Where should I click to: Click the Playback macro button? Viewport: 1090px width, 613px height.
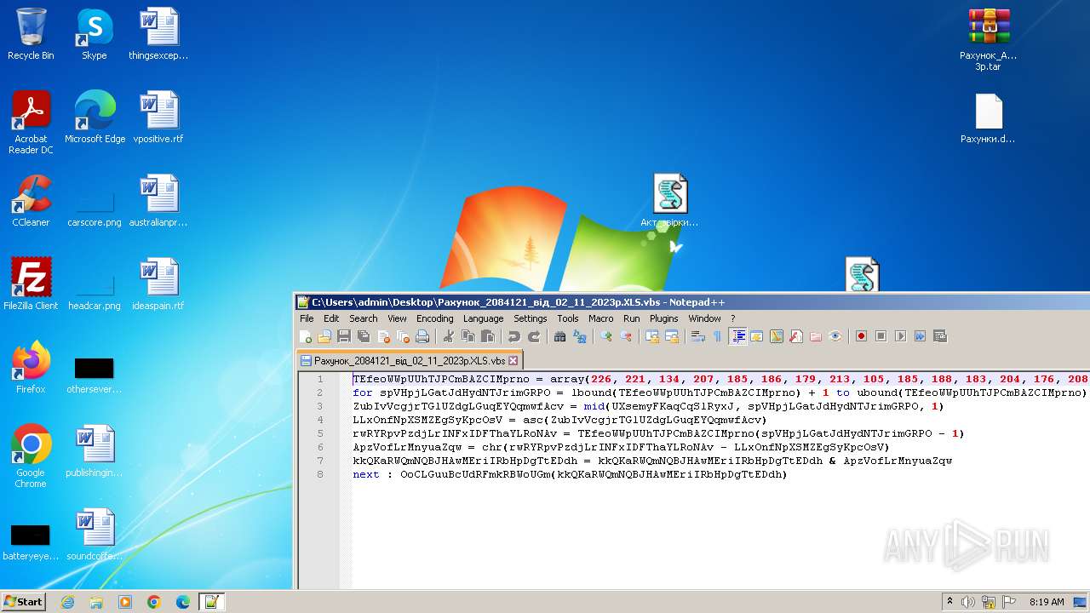900,336
